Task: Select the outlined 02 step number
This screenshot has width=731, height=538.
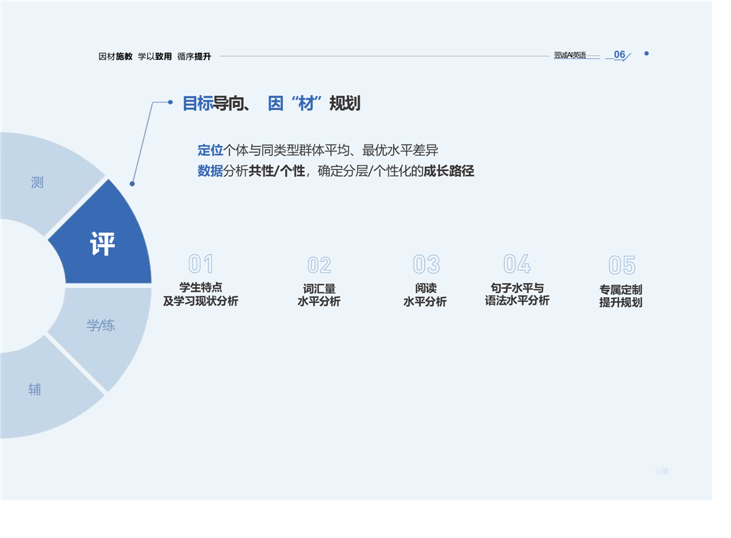Action: [319, 265]
